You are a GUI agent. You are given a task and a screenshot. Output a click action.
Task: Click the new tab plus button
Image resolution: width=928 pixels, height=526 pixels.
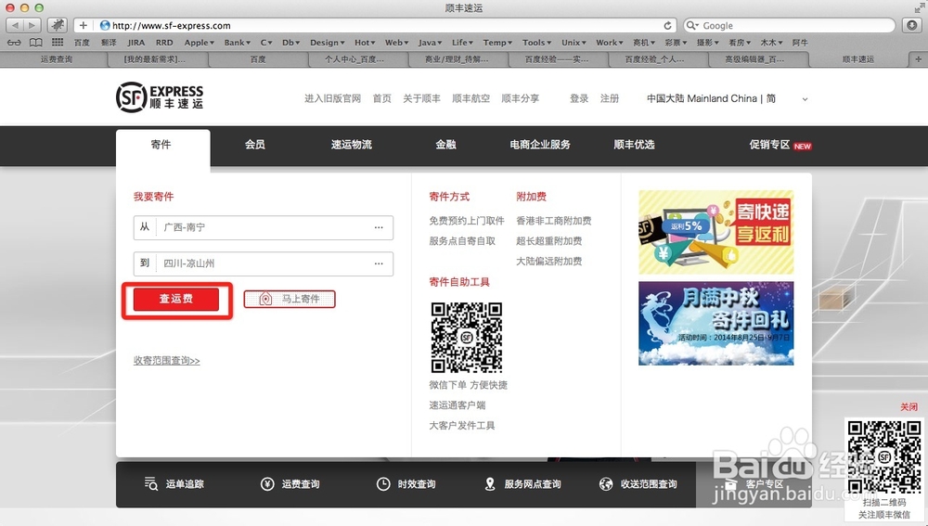coord(918,59)
